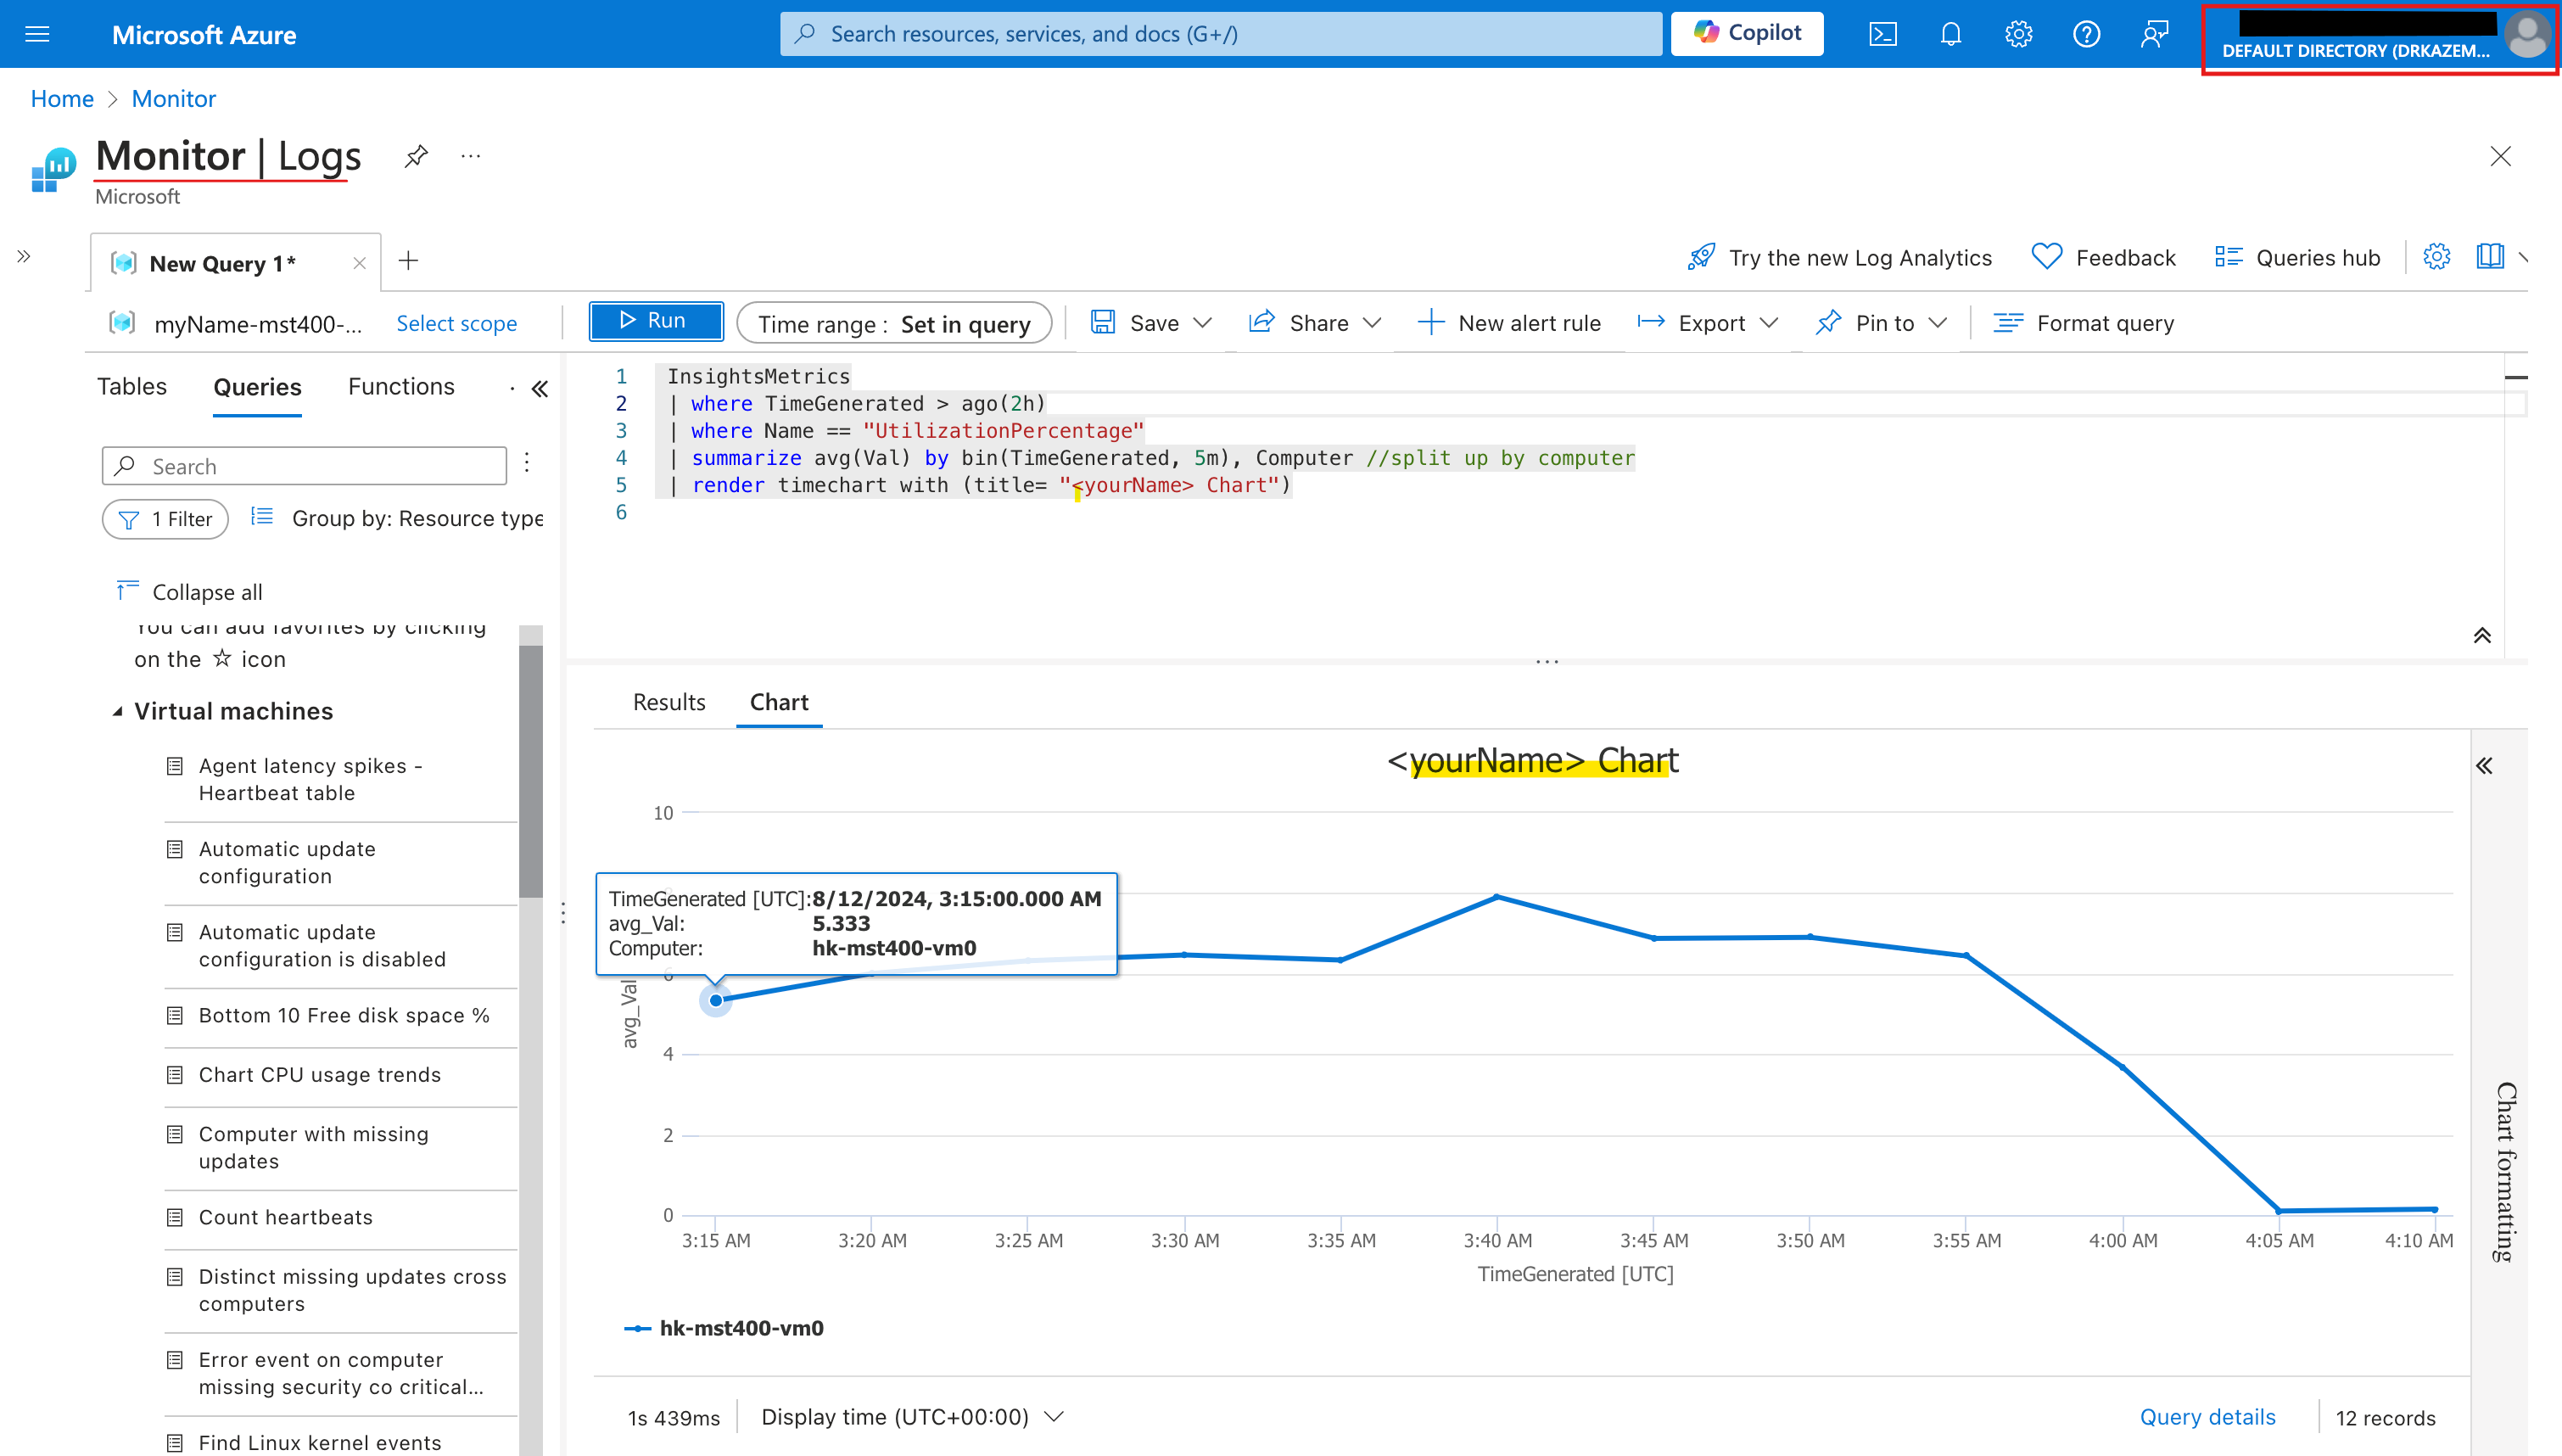Click Try the new Log Analytics
This screenshot has width=2562, height=1456.
(1839, 257)
